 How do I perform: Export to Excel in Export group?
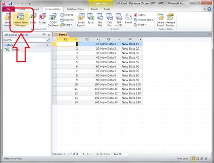[x=91, y=19]
